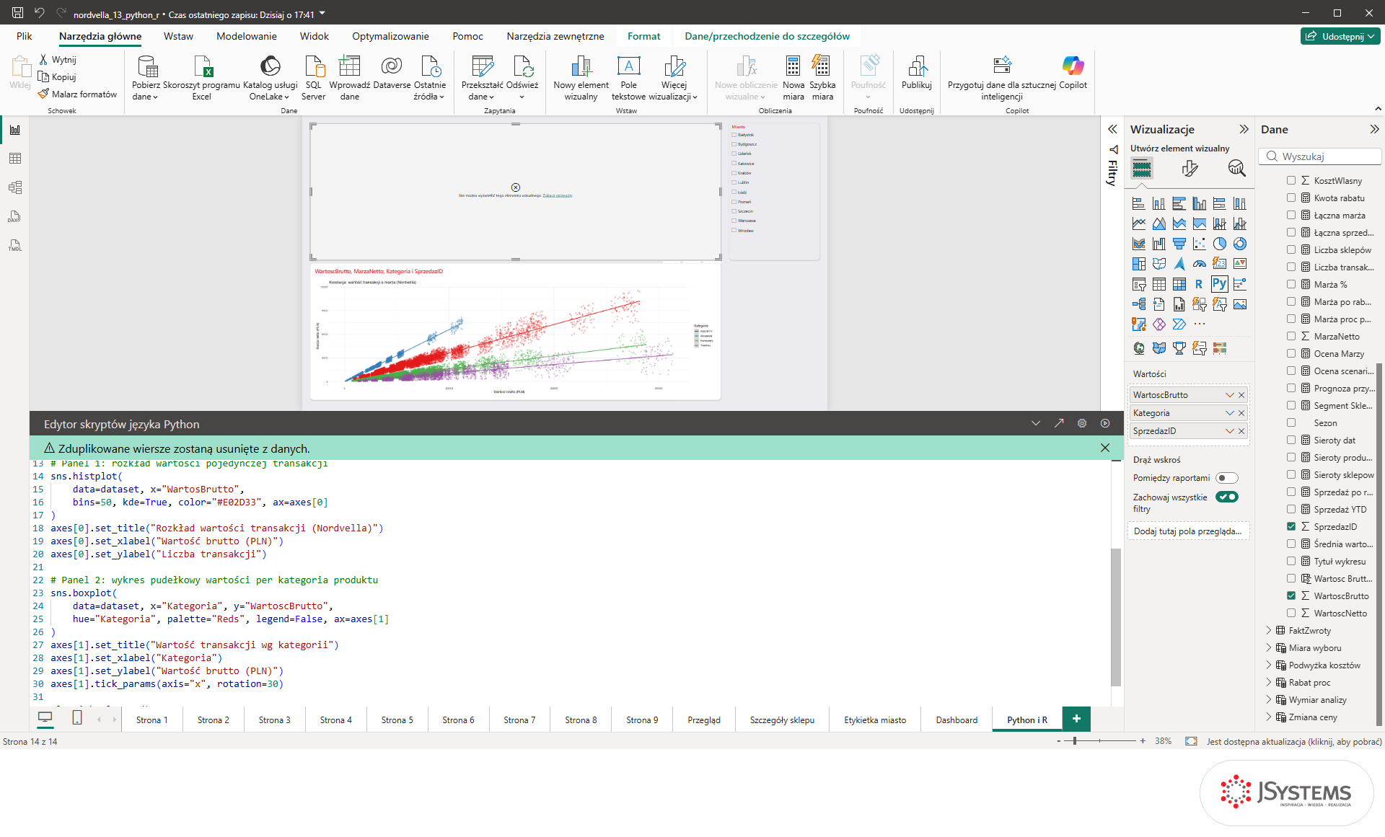Click update available status message
Screen dimensions: 1385x837
tap(1294, 741)
